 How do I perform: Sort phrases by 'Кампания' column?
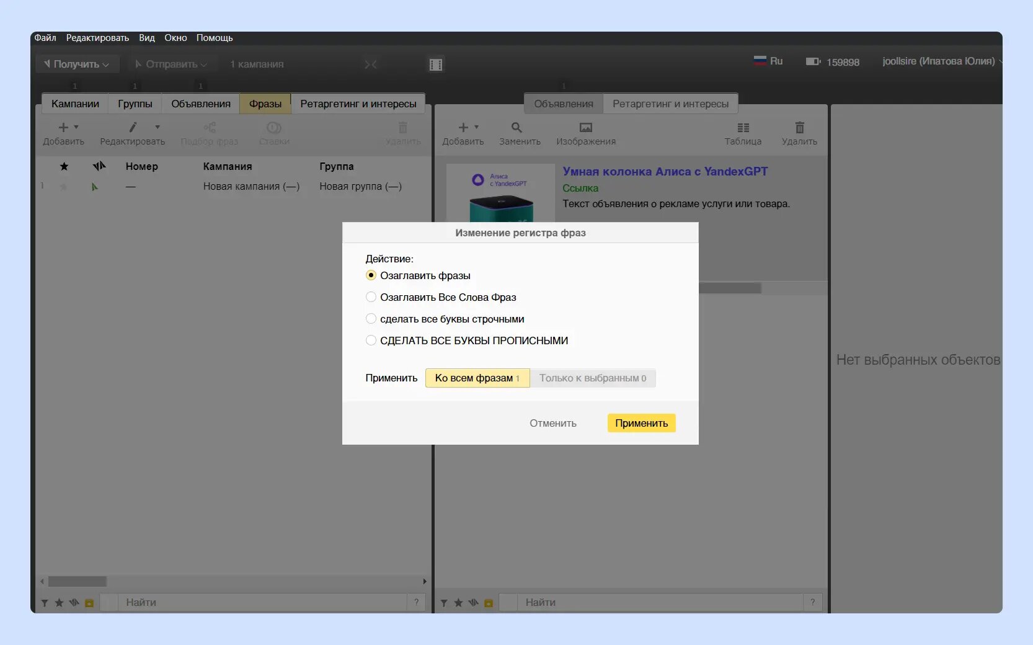[x=228, y=166]
